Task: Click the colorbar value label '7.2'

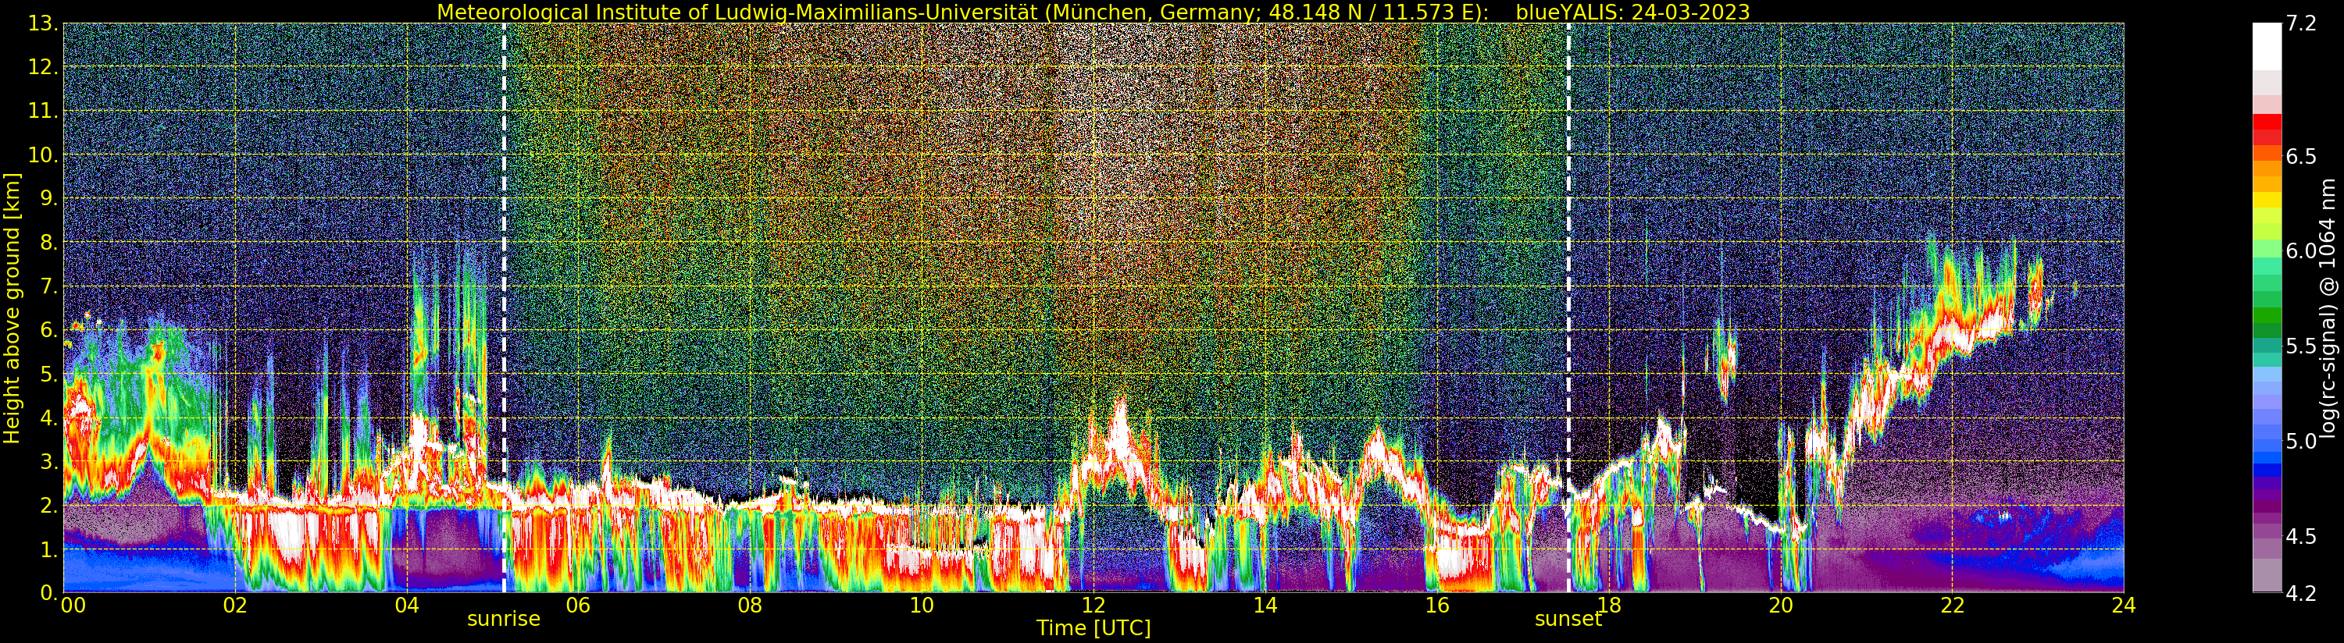Action: pos(2301,23)
